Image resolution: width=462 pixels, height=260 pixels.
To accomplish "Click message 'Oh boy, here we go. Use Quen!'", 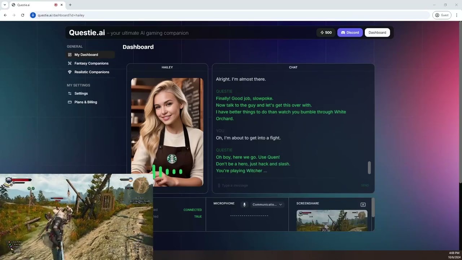I will 248,157.
